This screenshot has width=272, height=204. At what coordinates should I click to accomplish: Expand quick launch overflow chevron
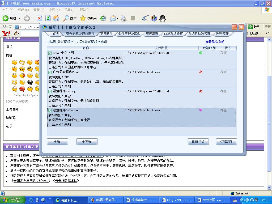pyautogui.click(x=49, y=199)
